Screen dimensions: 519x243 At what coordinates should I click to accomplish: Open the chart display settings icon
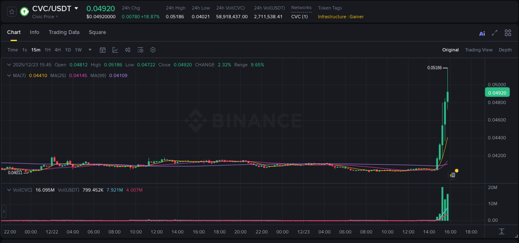140,50
